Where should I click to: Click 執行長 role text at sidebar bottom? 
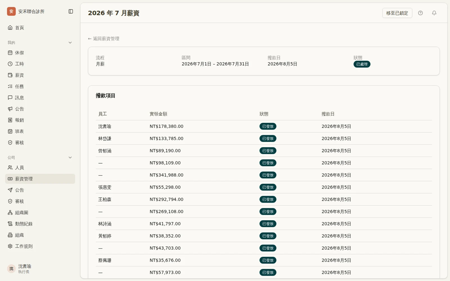24,272
